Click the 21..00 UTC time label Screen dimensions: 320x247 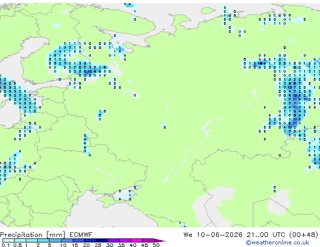(265, 235)
